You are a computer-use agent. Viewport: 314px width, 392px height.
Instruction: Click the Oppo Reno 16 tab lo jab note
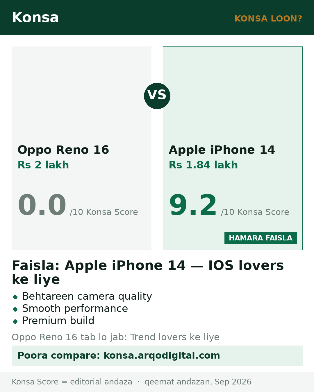click(116, 337)
